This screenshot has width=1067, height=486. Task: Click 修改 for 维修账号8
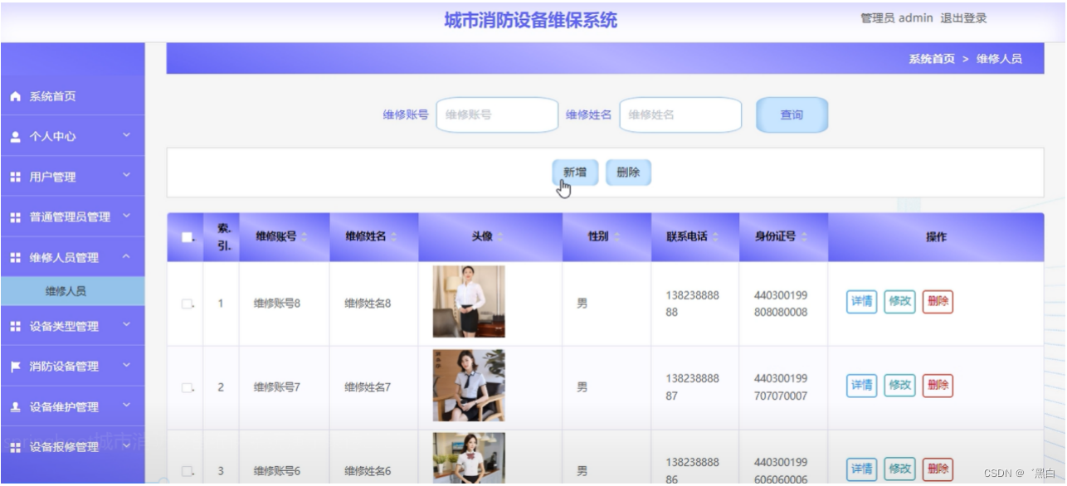[899, 302]
